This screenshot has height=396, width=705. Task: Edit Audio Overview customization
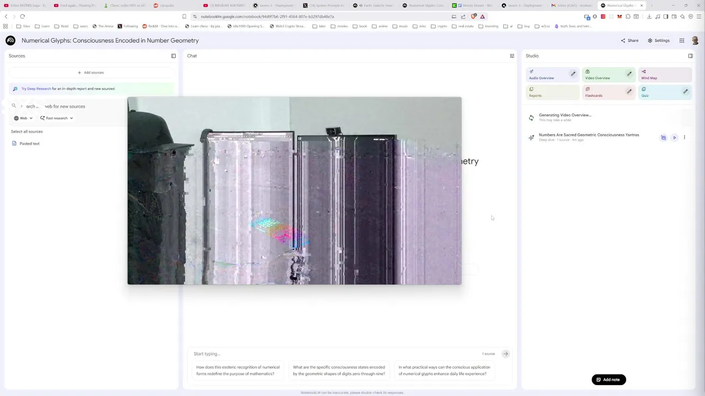point(573,74)
